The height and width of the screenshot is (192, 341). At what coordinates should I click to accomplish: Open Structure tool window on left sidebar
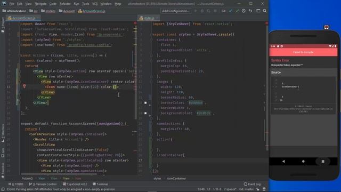click(x=3, y=133)
